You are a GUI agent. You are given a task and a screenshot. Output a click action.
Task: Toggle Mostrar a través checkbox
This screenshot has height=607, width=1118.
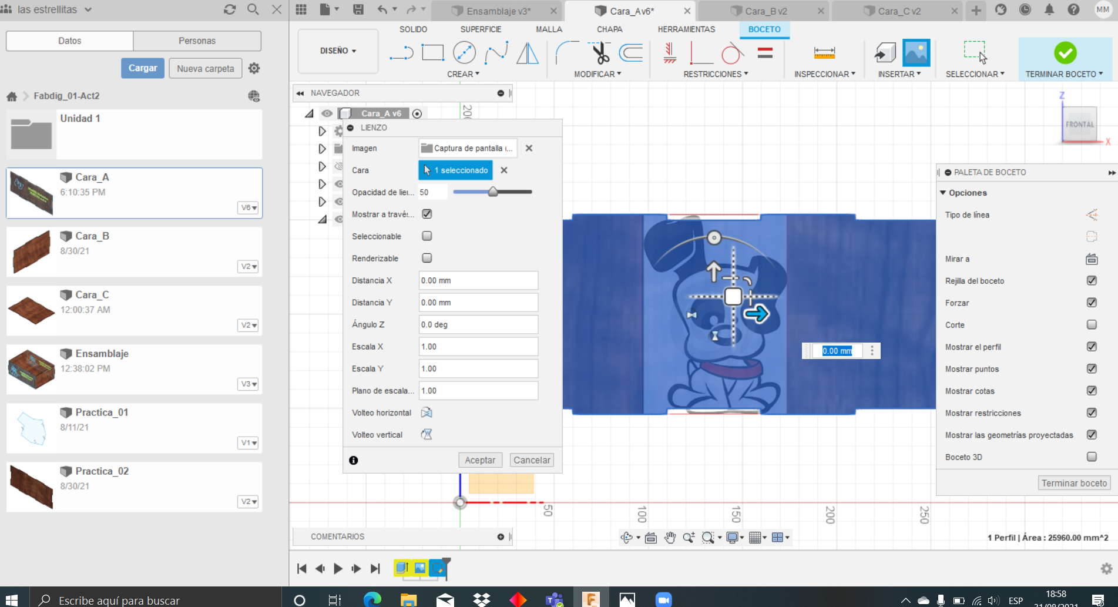pyautogui.click(x=427, y=214)
